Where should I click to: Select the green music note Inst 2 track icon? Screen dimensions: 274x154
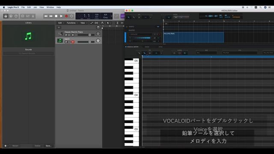pos(60,41)
